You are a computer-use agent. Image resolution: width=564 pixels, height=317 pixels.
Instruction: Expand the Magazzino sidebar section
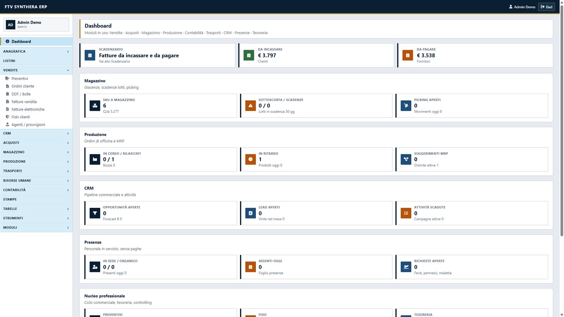click(36, 152)
